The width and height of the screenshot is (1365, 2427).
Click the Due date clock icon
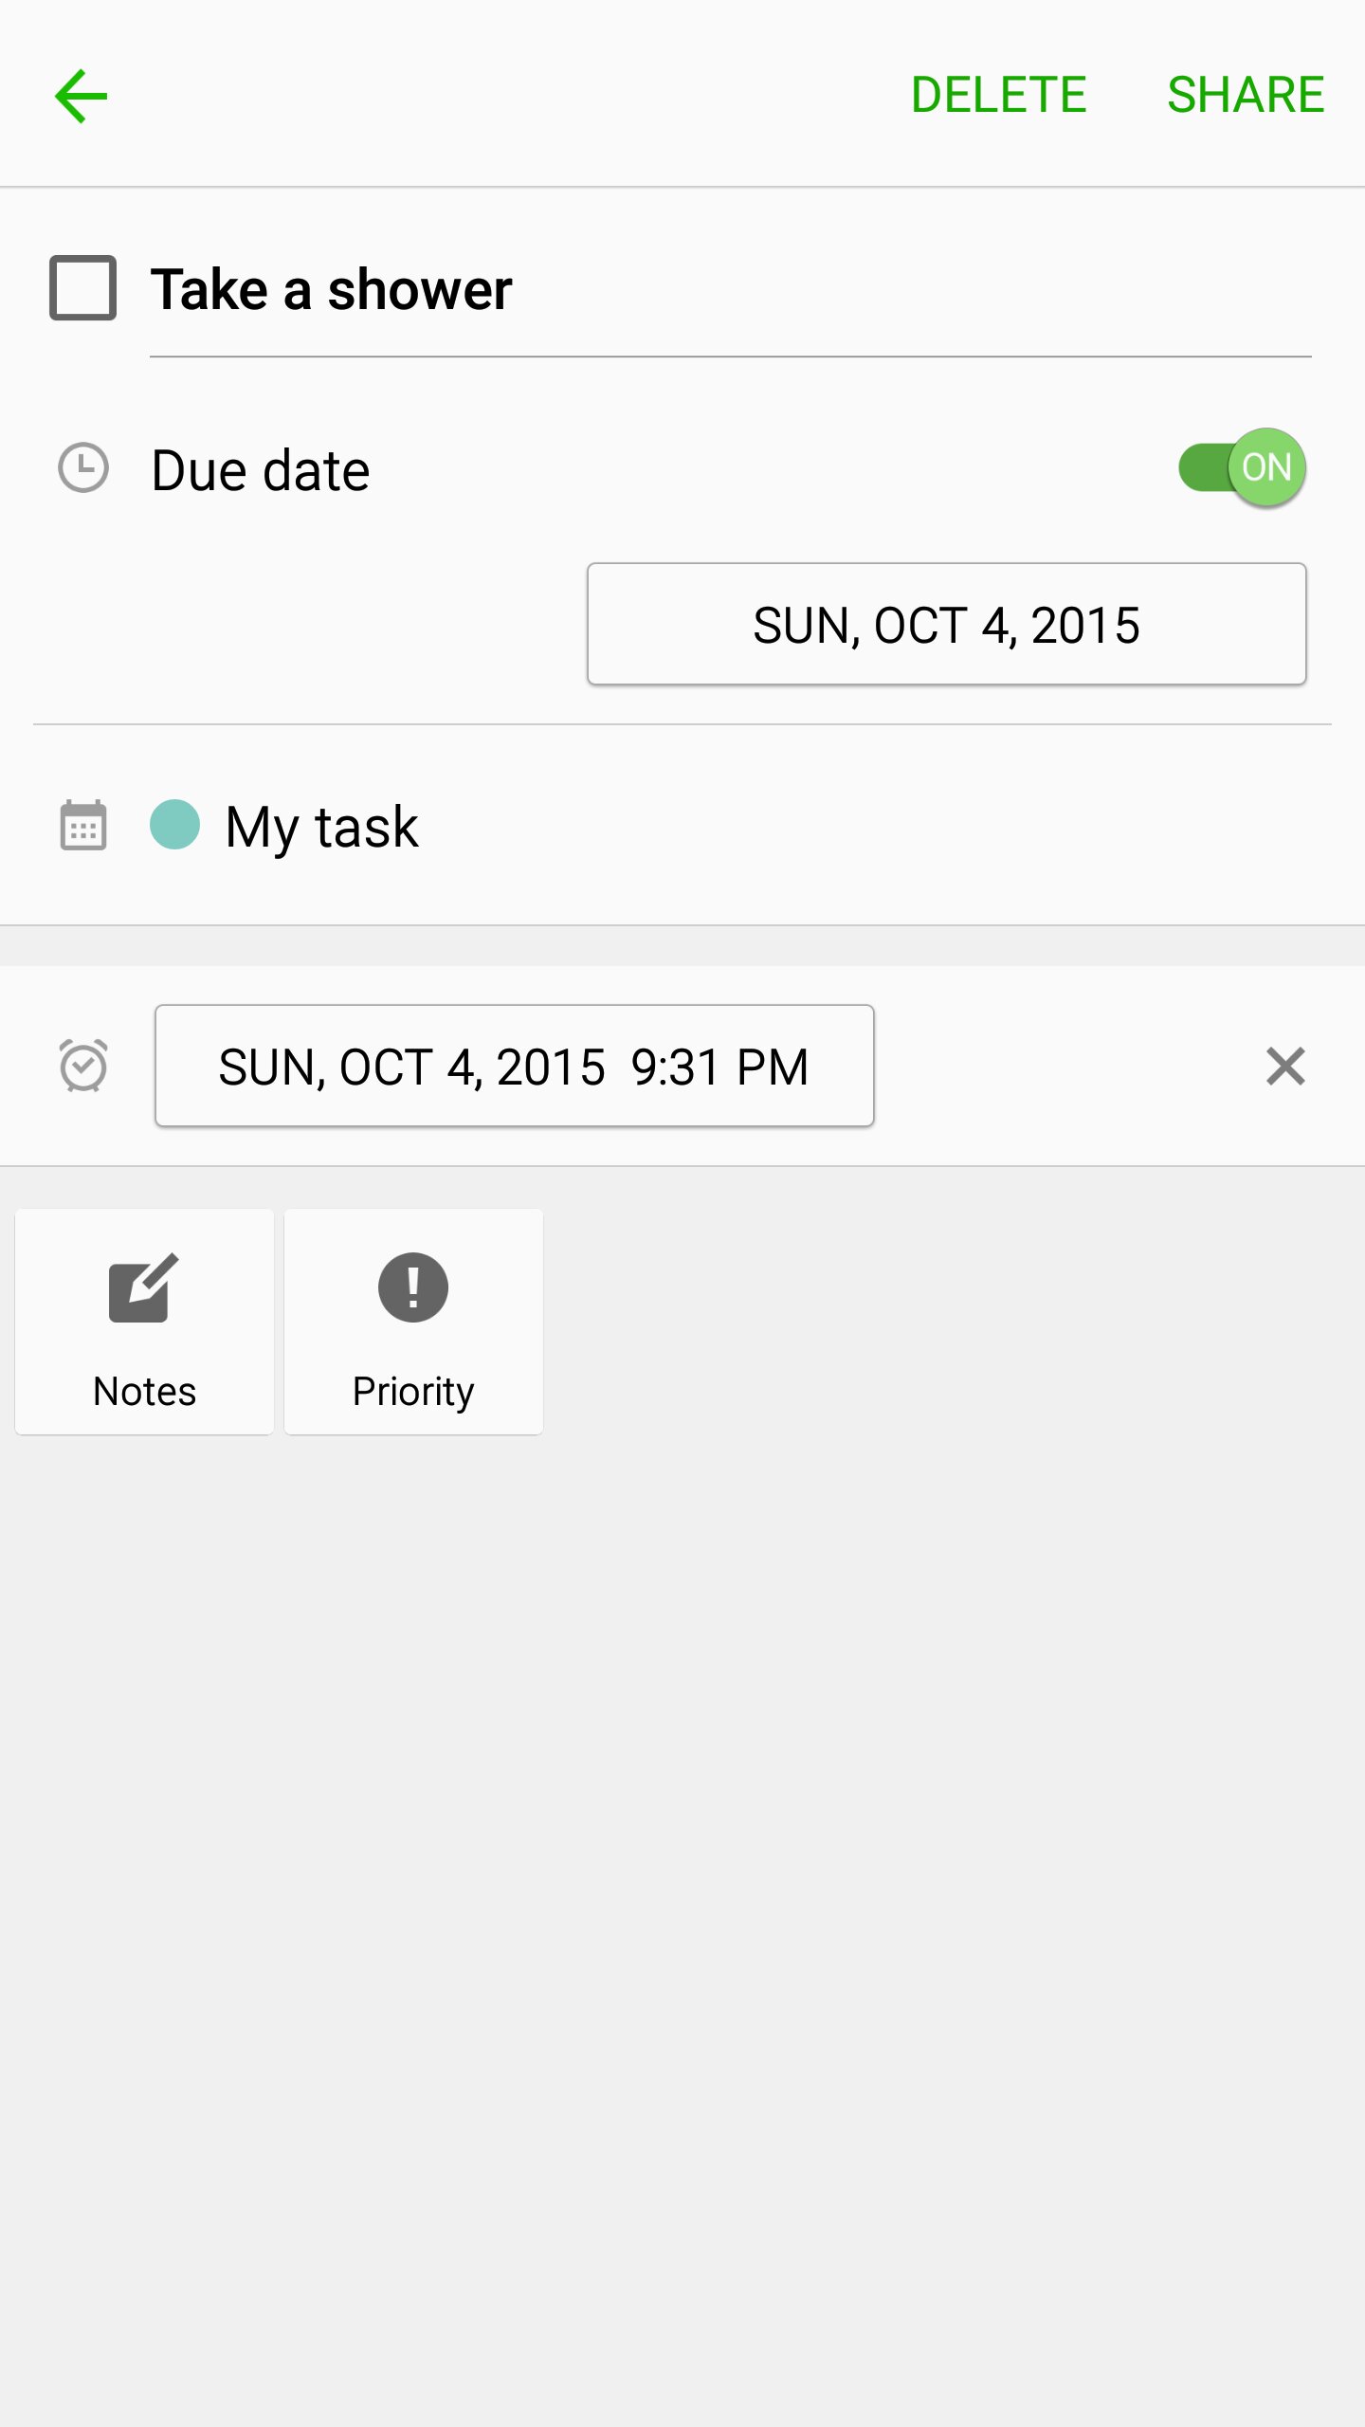83,468
